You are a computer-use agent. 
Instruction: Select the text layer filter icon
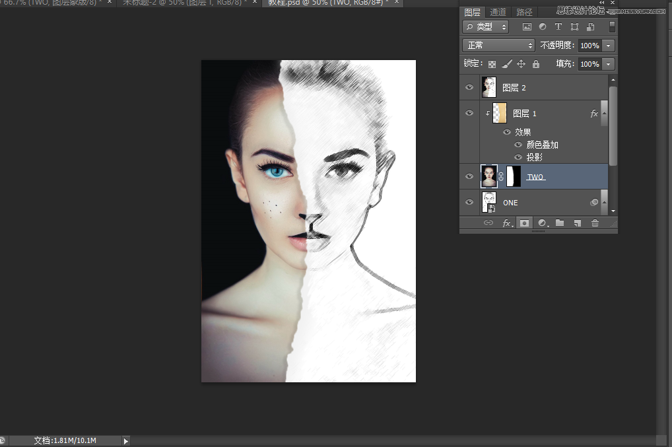(x=558, y=27)
